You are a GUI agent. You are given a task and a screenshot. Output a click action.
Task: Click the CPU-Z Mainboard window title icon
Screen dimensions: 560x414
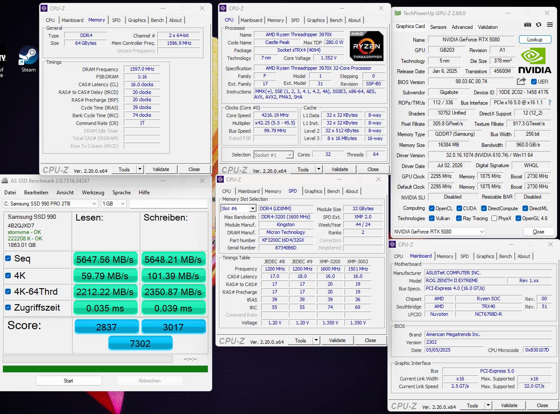[392, 244]
